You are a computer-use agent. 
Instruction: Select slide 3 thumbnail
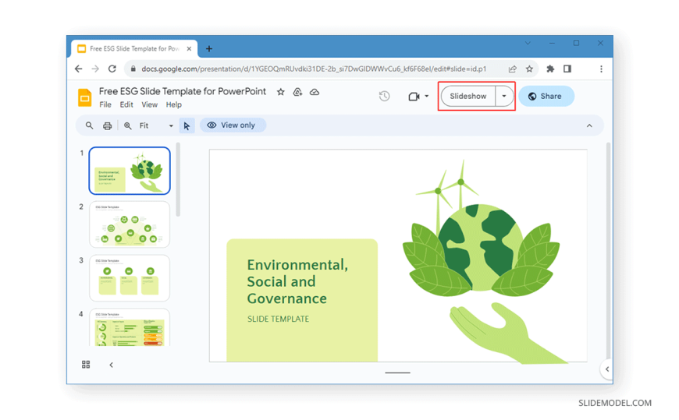click(x=130, y=278)
